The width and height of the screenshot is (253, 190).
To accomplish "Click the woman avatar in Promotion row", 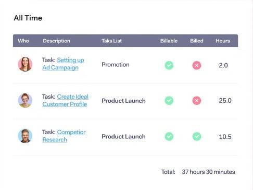I will [x=25, y=64].
